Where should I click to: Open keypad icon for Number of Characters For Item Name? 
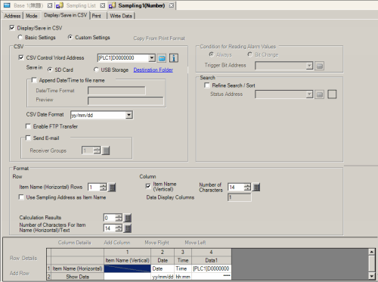(128, 228)
